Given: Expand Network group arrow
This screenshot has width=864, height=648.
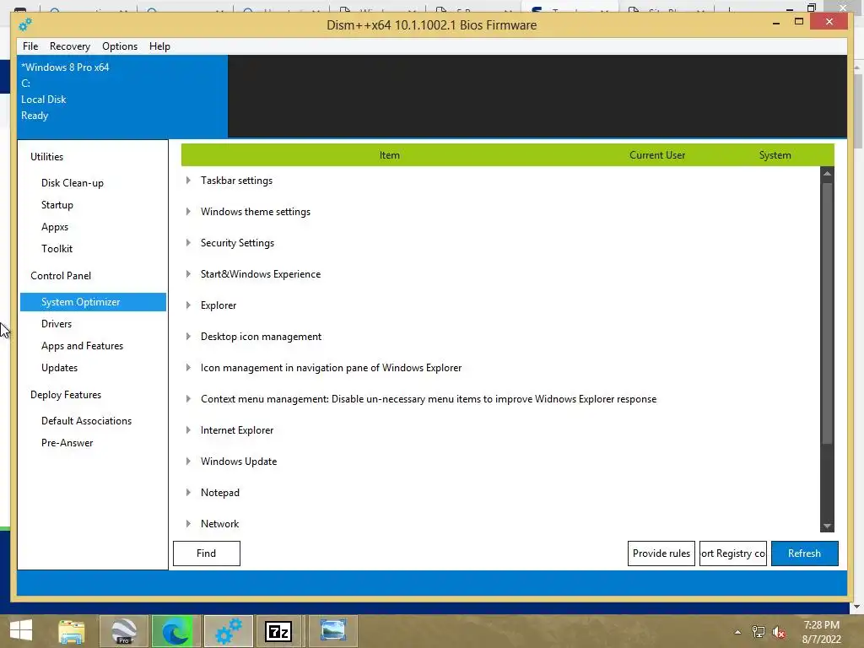Looking at the screenshot, I should coord(188,523).
